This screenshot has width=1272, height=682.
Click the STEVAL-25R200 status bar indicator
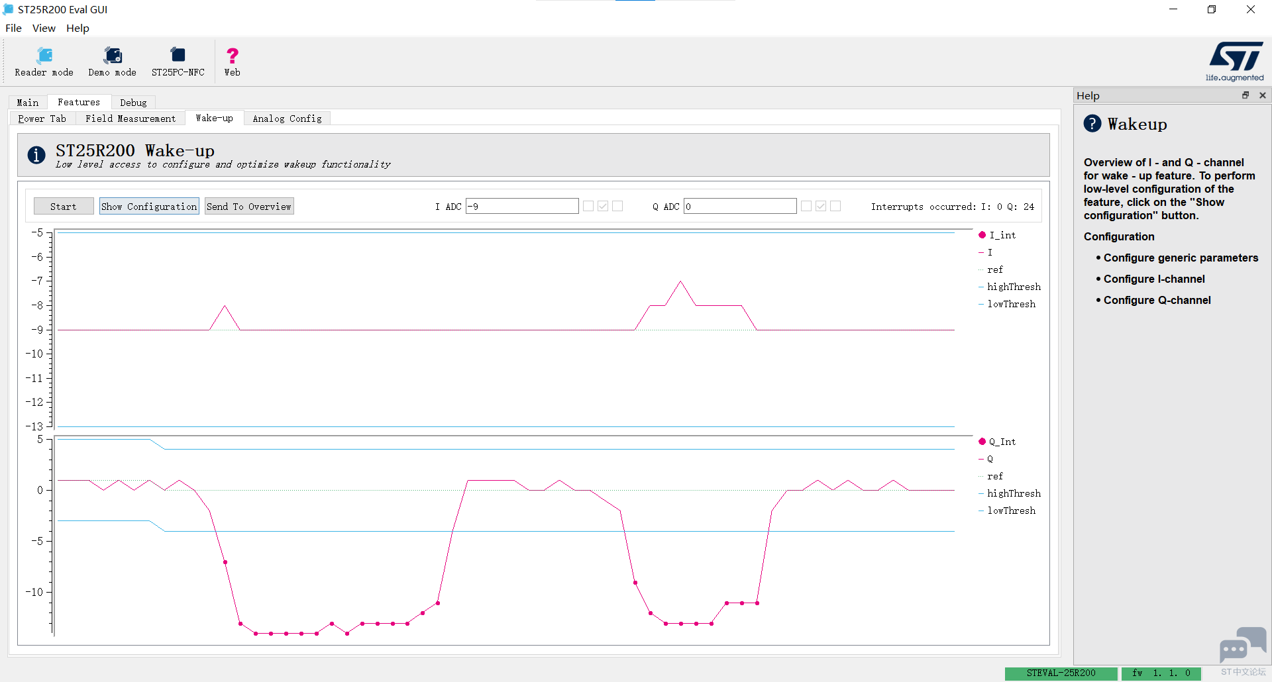coord(1061,673)
